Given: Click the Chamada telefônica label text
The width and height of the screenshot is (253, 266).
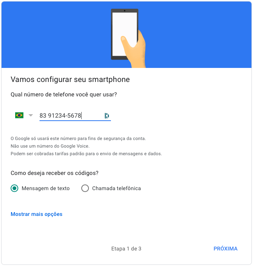Looking at the screenshot, I should pos(117,189).
